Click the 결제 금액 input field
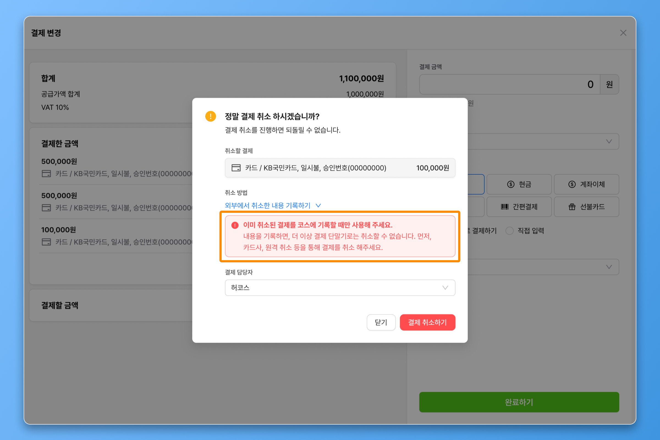 pyautogui.click(x=509, y=84)
